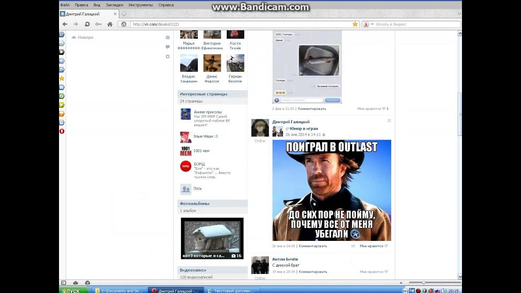Open the Файл menu
The image size is (521, 293).
pyautogui.click(x=65, y=5)
